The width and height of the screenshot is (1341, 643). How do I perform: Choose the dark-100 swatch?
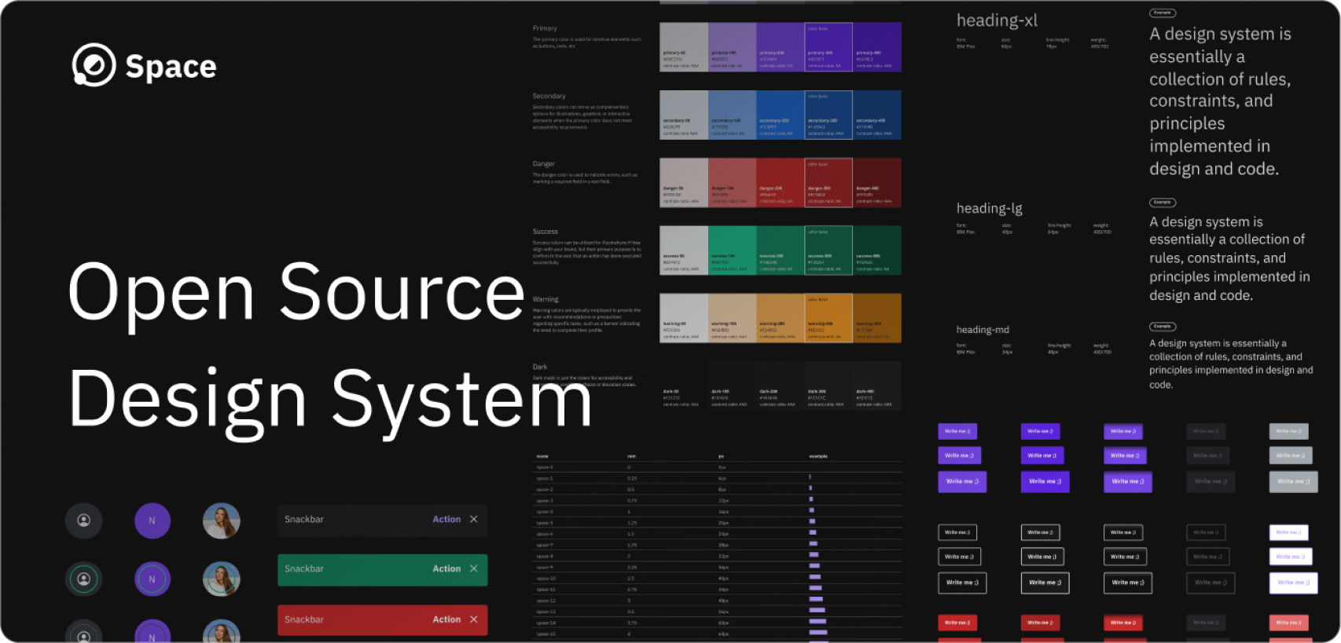pos(733,385)
